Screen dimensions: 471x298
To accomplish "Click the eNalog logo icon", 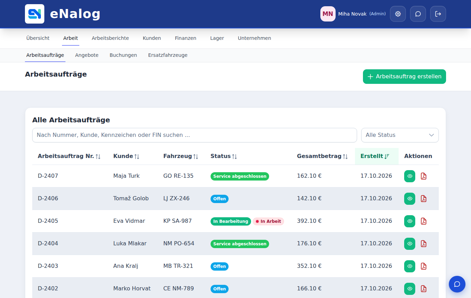I will click(35, 14).
